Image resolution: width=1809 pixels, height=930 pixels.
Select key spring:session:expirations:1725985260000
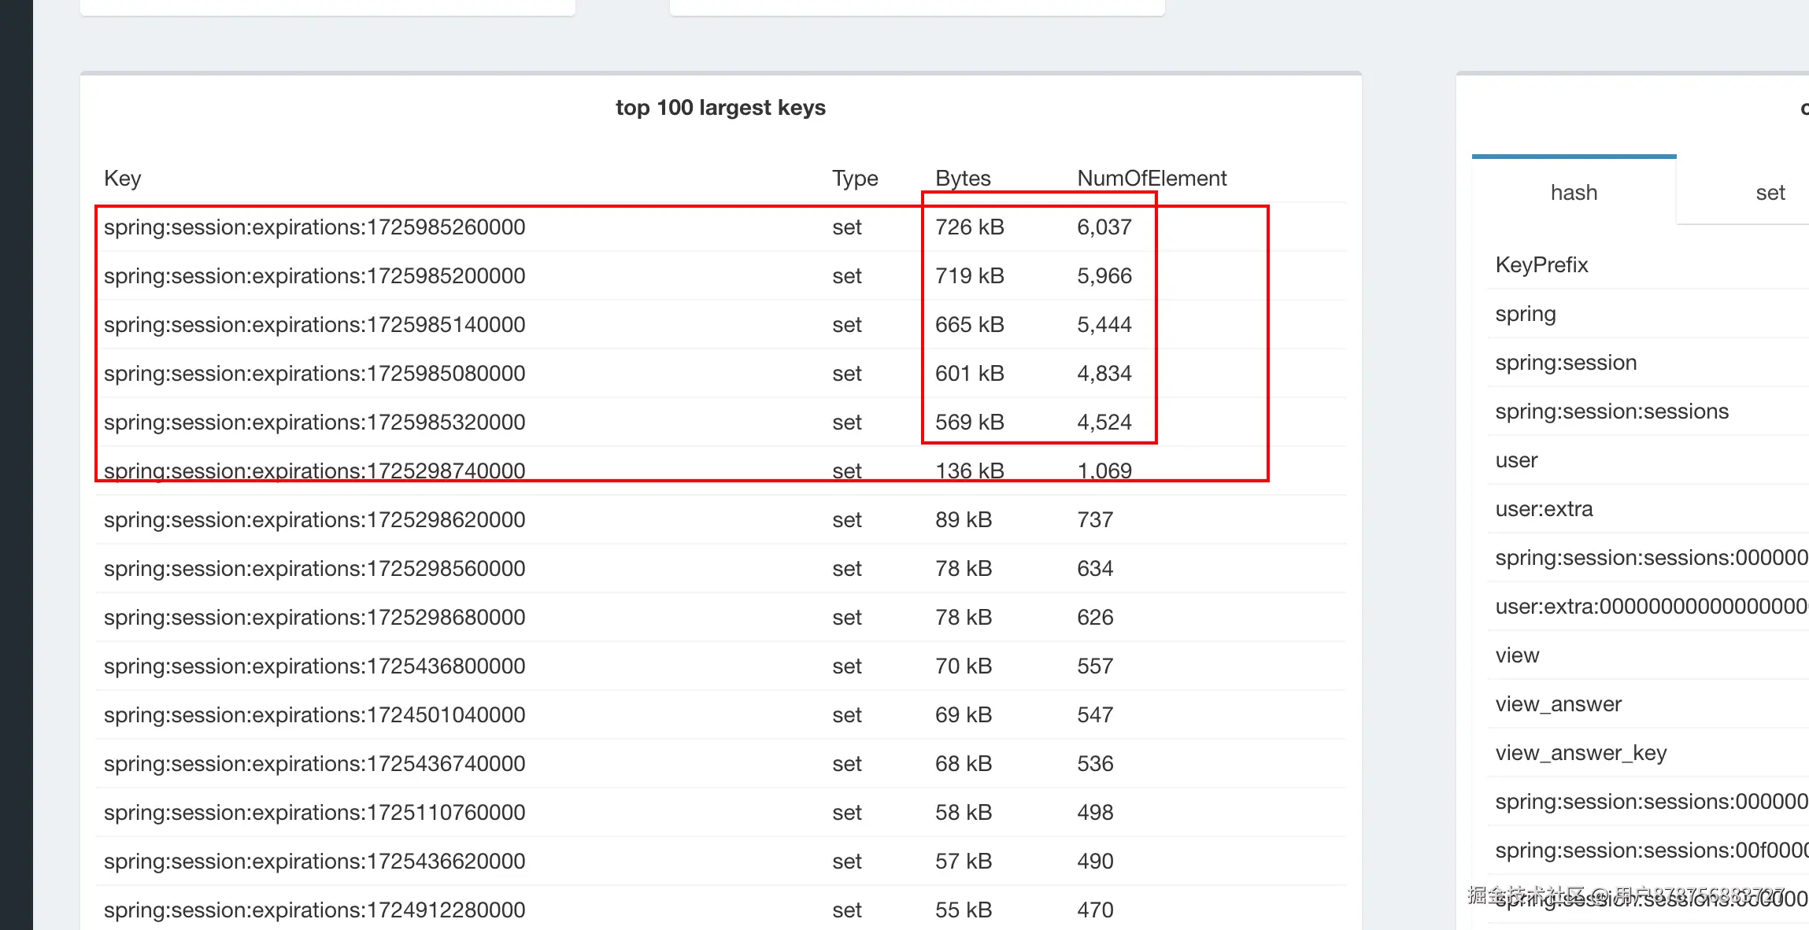tap(314, 227)
